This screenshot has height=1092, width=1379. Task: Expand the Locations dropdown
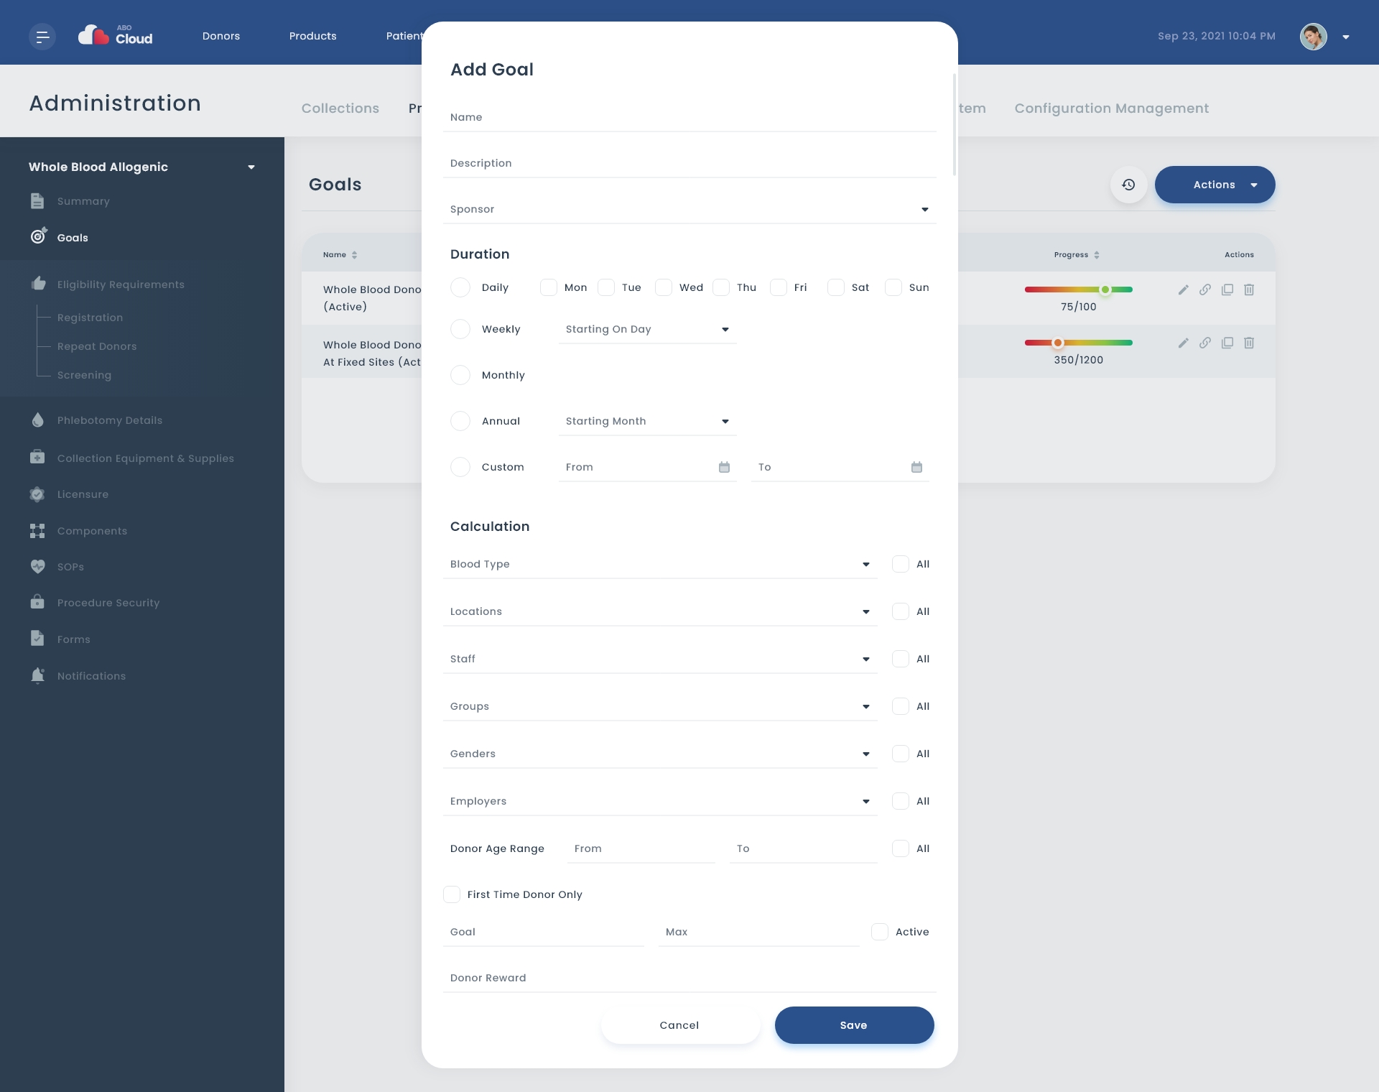tap(660, 611)
